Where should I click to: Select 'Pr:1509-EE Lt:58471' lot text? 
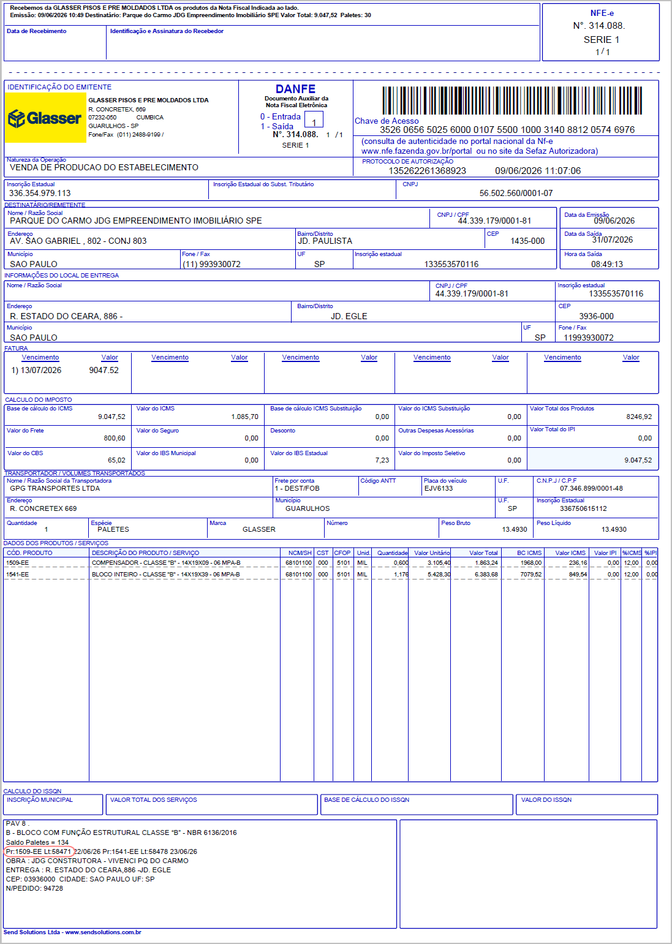[x=39, y=851]
